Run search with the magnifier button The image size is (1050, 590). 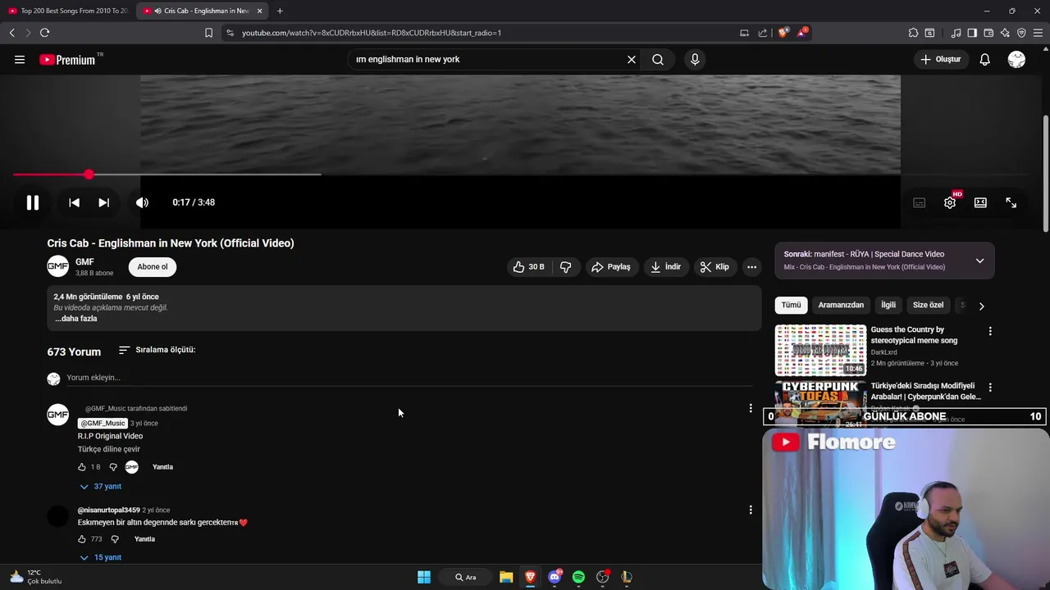(x=658, y=59)
